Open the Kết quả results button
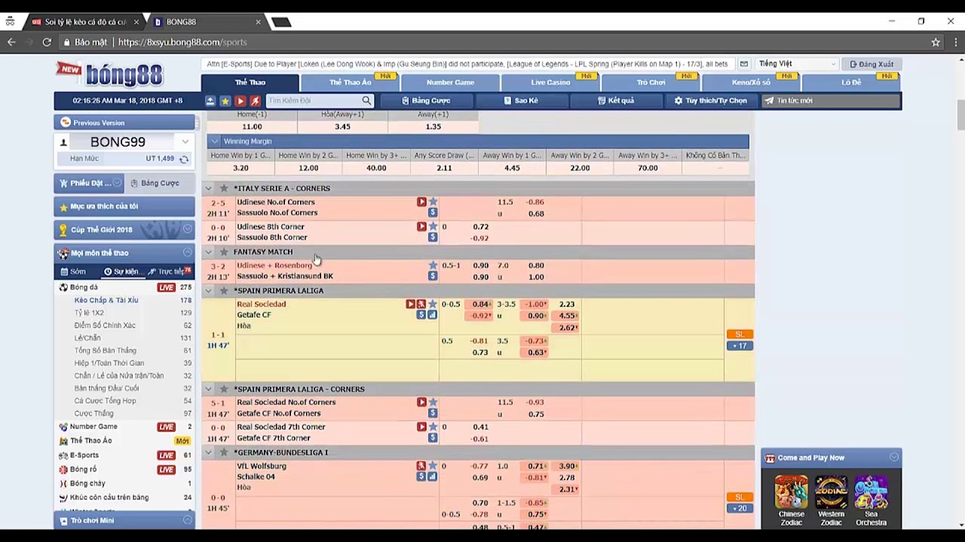Screen dimensions: 965x542 pos(616,101)
